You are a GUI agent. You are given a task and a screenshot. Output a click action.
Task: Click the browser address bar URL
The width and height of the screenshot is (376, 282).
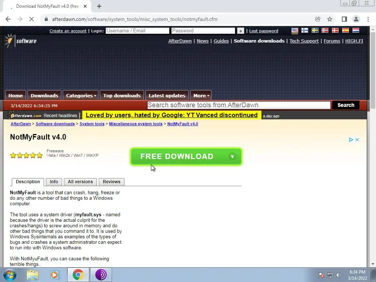135,19
